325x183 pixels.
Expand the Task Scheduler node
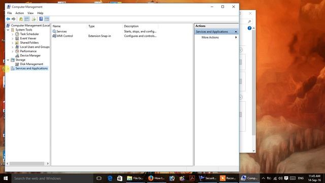click(13, 34)
